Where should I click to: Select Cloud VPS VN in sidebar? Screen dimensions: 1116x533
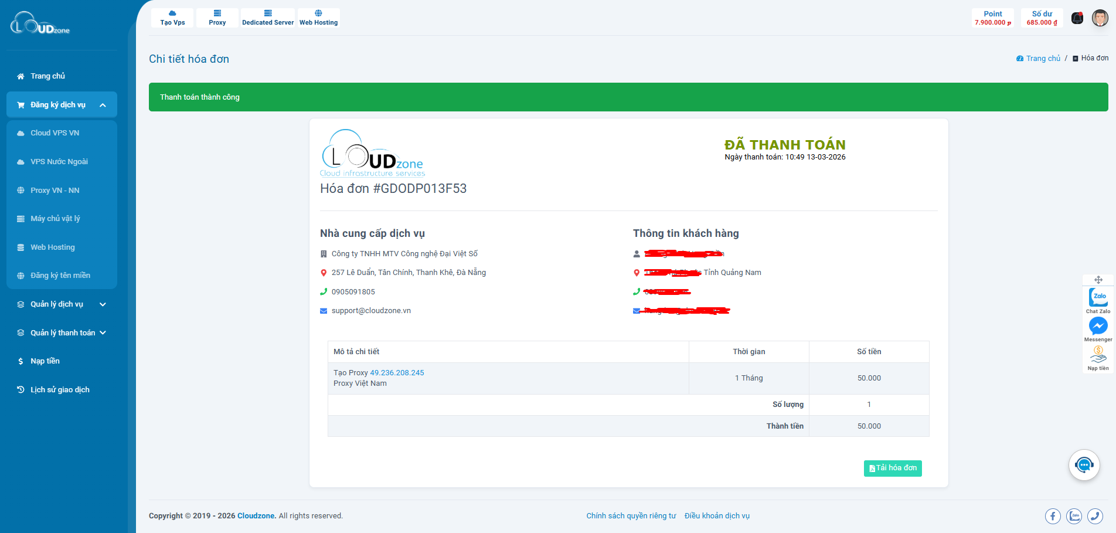point(55,133)
